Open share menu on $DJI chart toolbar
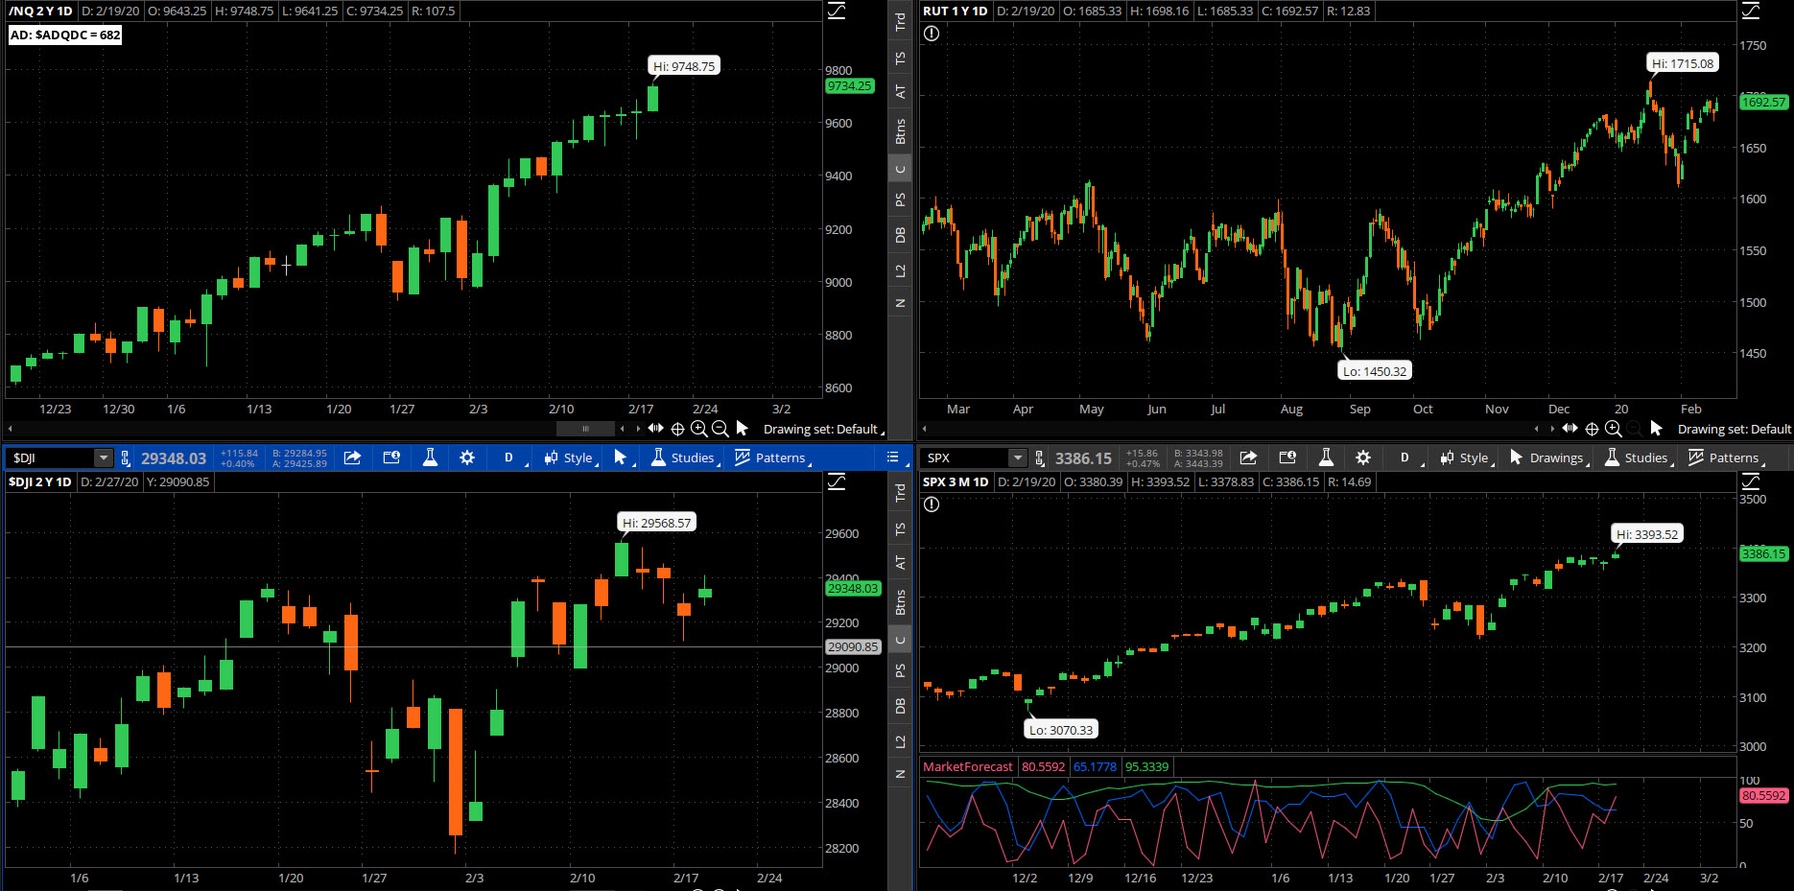The width and height of the screenshot is (1794, 891). tap(352, 457)
